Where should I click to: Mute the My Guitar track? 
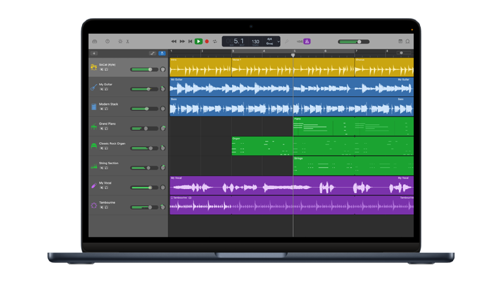coord(102,89)
